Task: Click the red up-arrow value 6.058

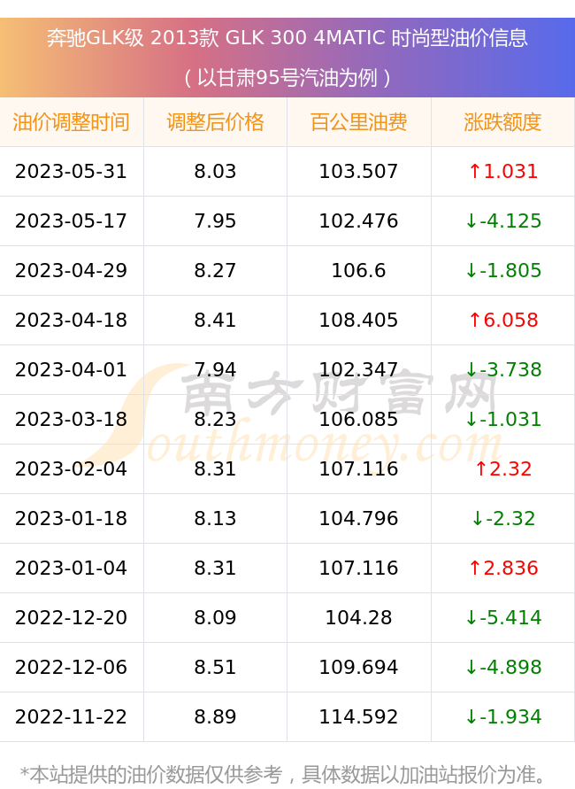Action: click(503, 320)
